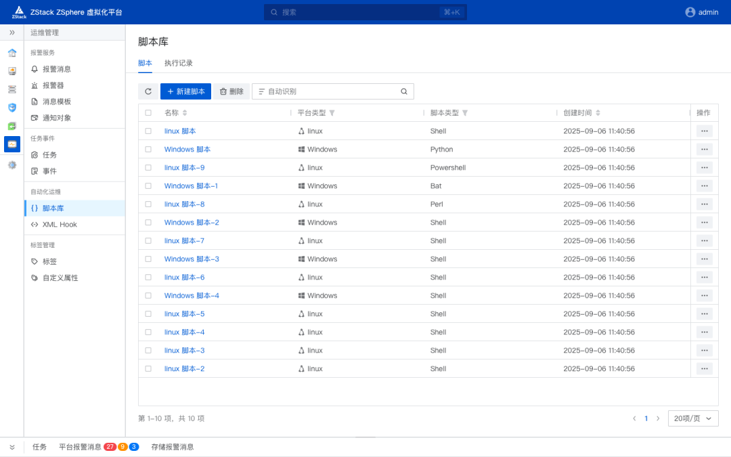Open the 脚本类型 filter dropdown
This screenshot has width=731, height=457.
[x=465, y=113]
